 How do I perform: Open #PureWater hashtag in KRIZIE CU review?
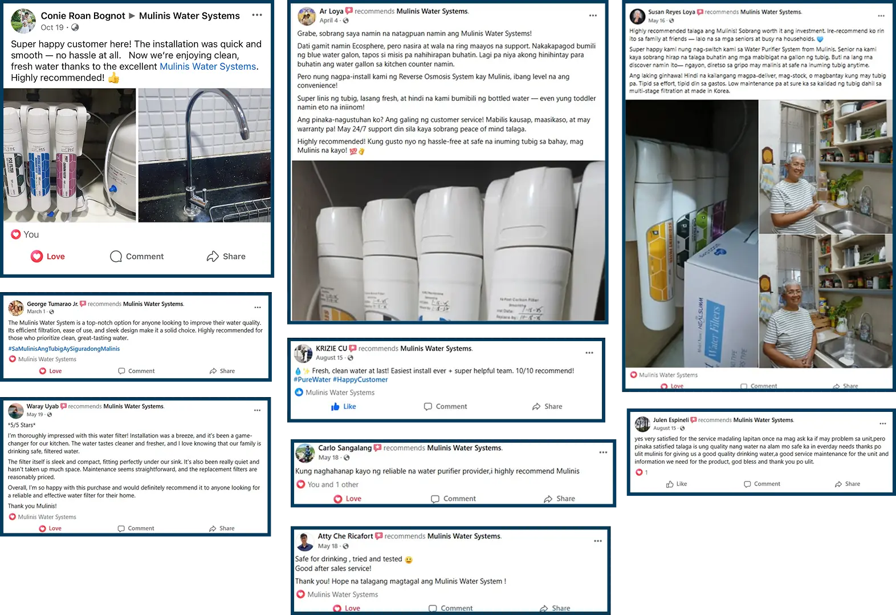(x=312, y=379)
